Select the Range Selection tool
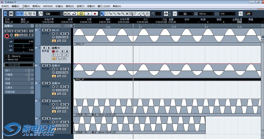This screenshot has width=264, height=139. tap(106, 14)
